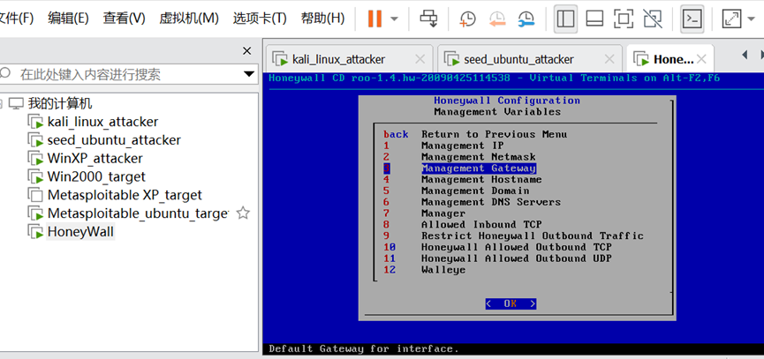Click the Unity mode icon
764x359 pixels.
point(653,19)
